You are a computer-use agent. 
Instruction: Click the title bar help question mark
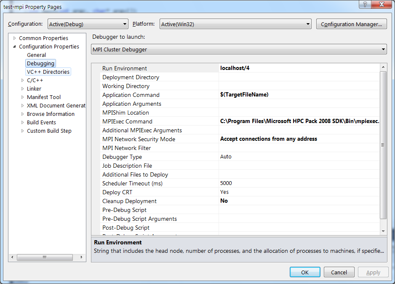(365, 4)
